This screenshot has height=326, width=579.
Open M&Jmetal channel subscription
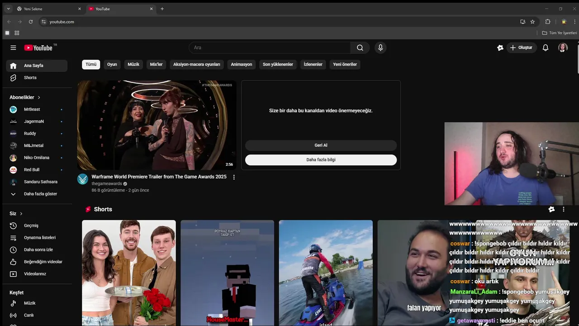[37, 146]
